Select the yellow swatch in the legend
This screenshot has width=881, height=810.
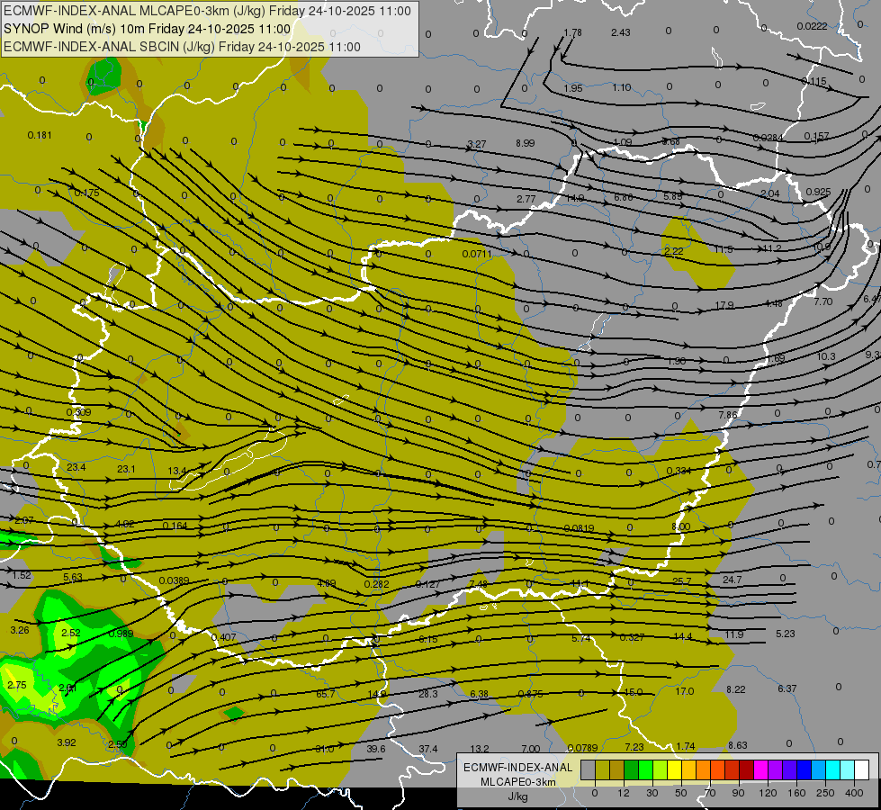tap(675, 769)
